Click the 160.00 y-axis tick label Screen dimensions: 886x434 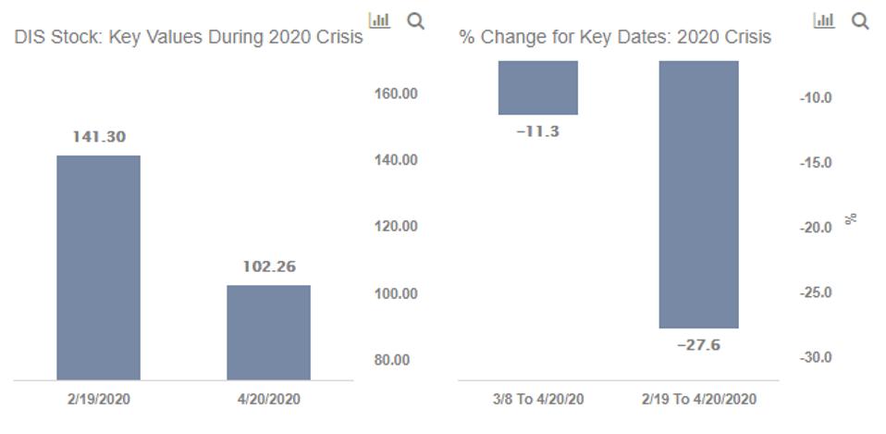[394, 93]
